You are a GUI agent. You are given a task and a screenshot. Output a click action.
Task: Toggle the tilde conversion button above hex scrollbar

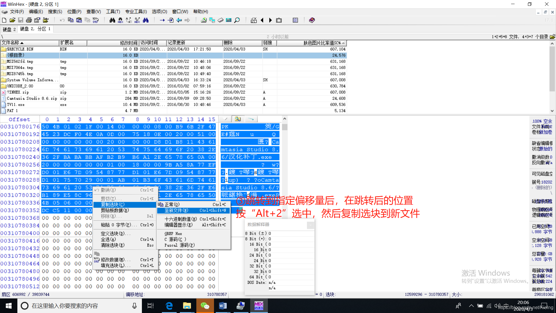click(251, 119)
